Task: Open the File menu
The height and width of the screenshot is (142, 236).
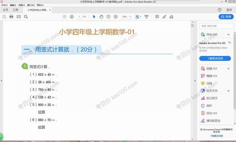Action: coord(4,5)
